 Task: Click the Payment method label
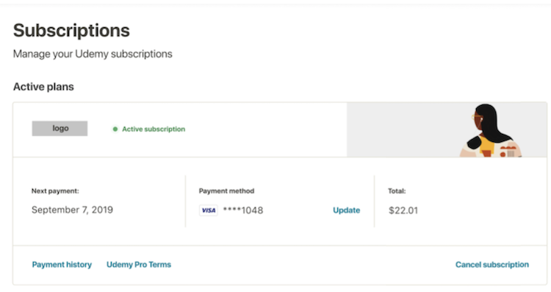(x=227, y=191)
